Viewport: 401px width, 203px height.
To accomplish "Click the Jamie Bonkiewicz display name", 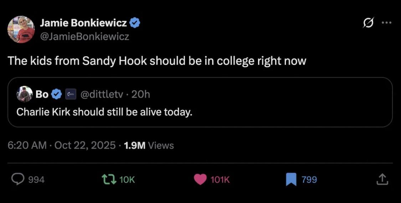I will click(x=83, y=23).
